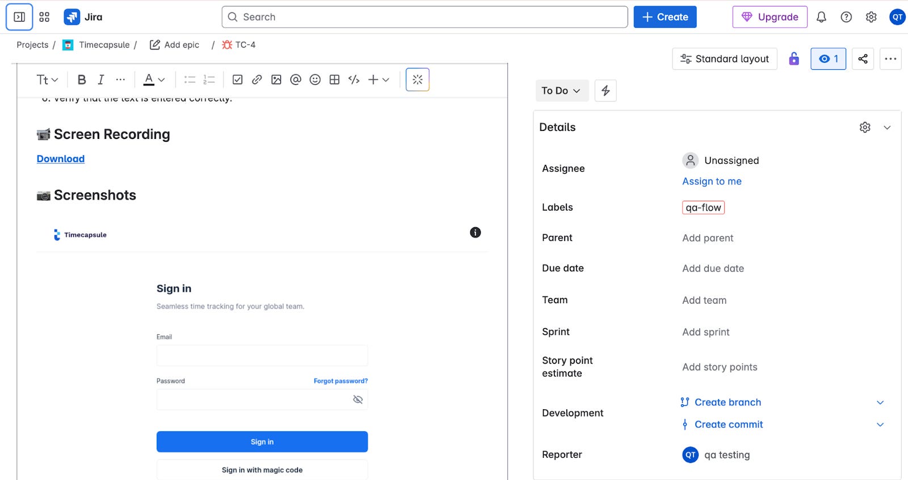The height and width of the screenshot is (480, 908).
Task: Go to Projects breadcrumb
Action: point(32,45)
